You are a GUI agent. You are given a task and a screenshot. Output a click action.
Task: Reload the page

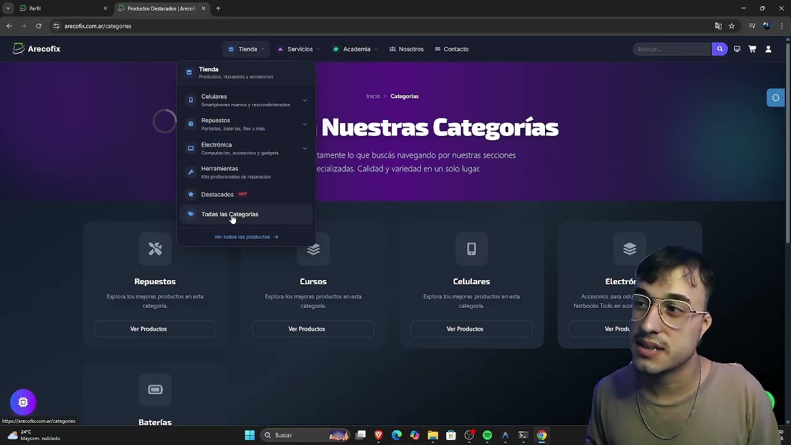(38, 26)
